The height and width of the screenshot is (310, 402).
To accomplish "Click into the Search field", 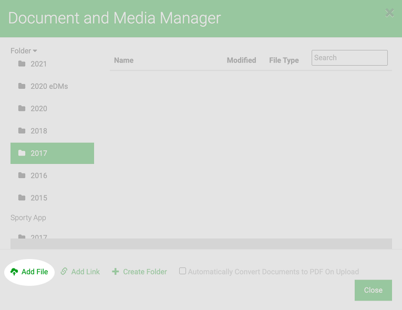I will tap(349, 58).
